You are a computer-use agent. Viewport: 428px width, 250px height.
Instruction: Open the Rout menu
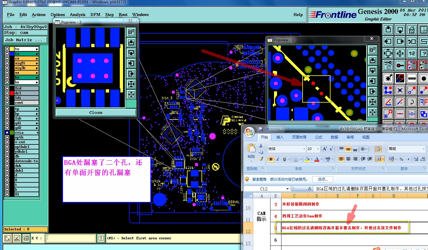123,15
